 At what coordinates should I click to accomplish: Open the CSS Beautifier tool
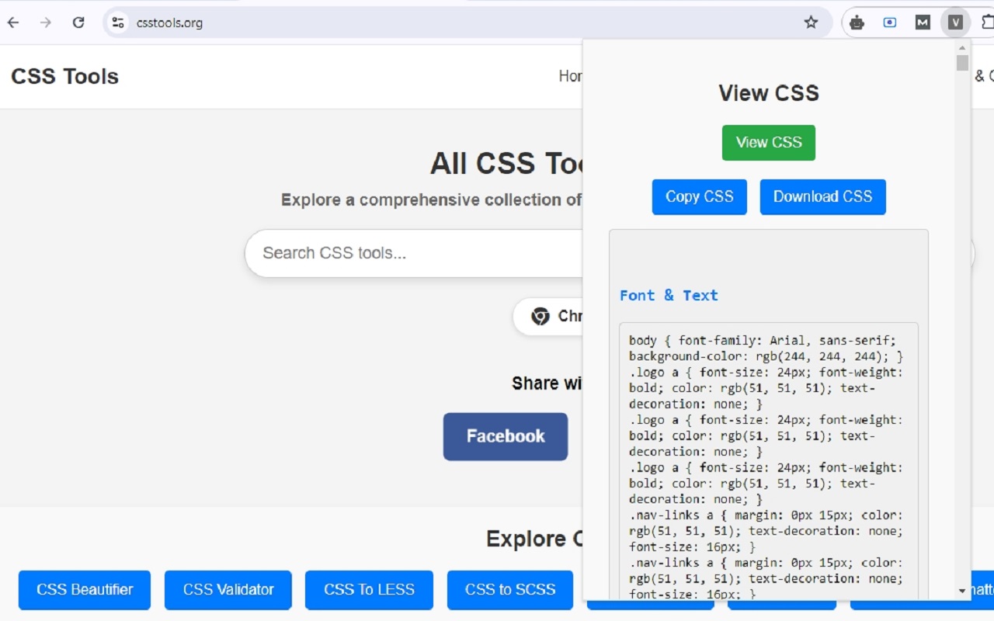point(85,590)
